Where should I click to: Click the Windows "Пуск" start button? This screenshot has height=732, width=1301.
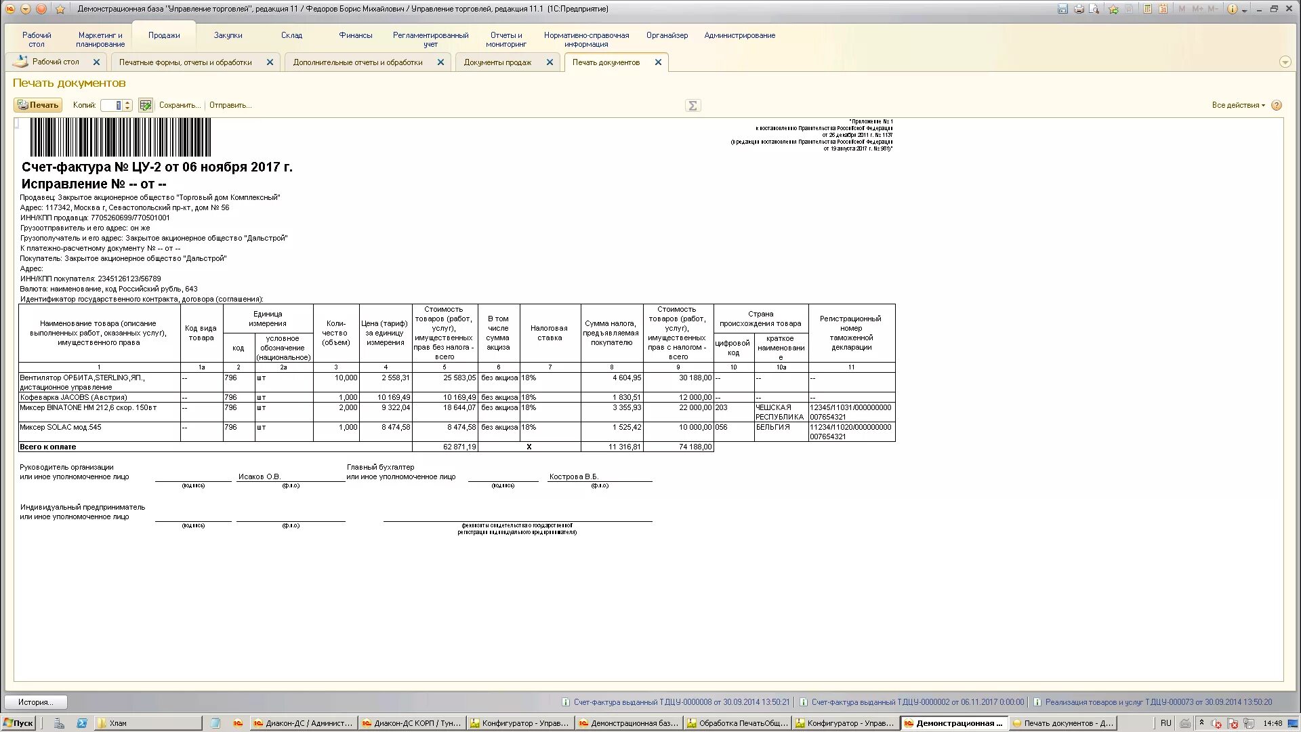click(x=18, y=723)
